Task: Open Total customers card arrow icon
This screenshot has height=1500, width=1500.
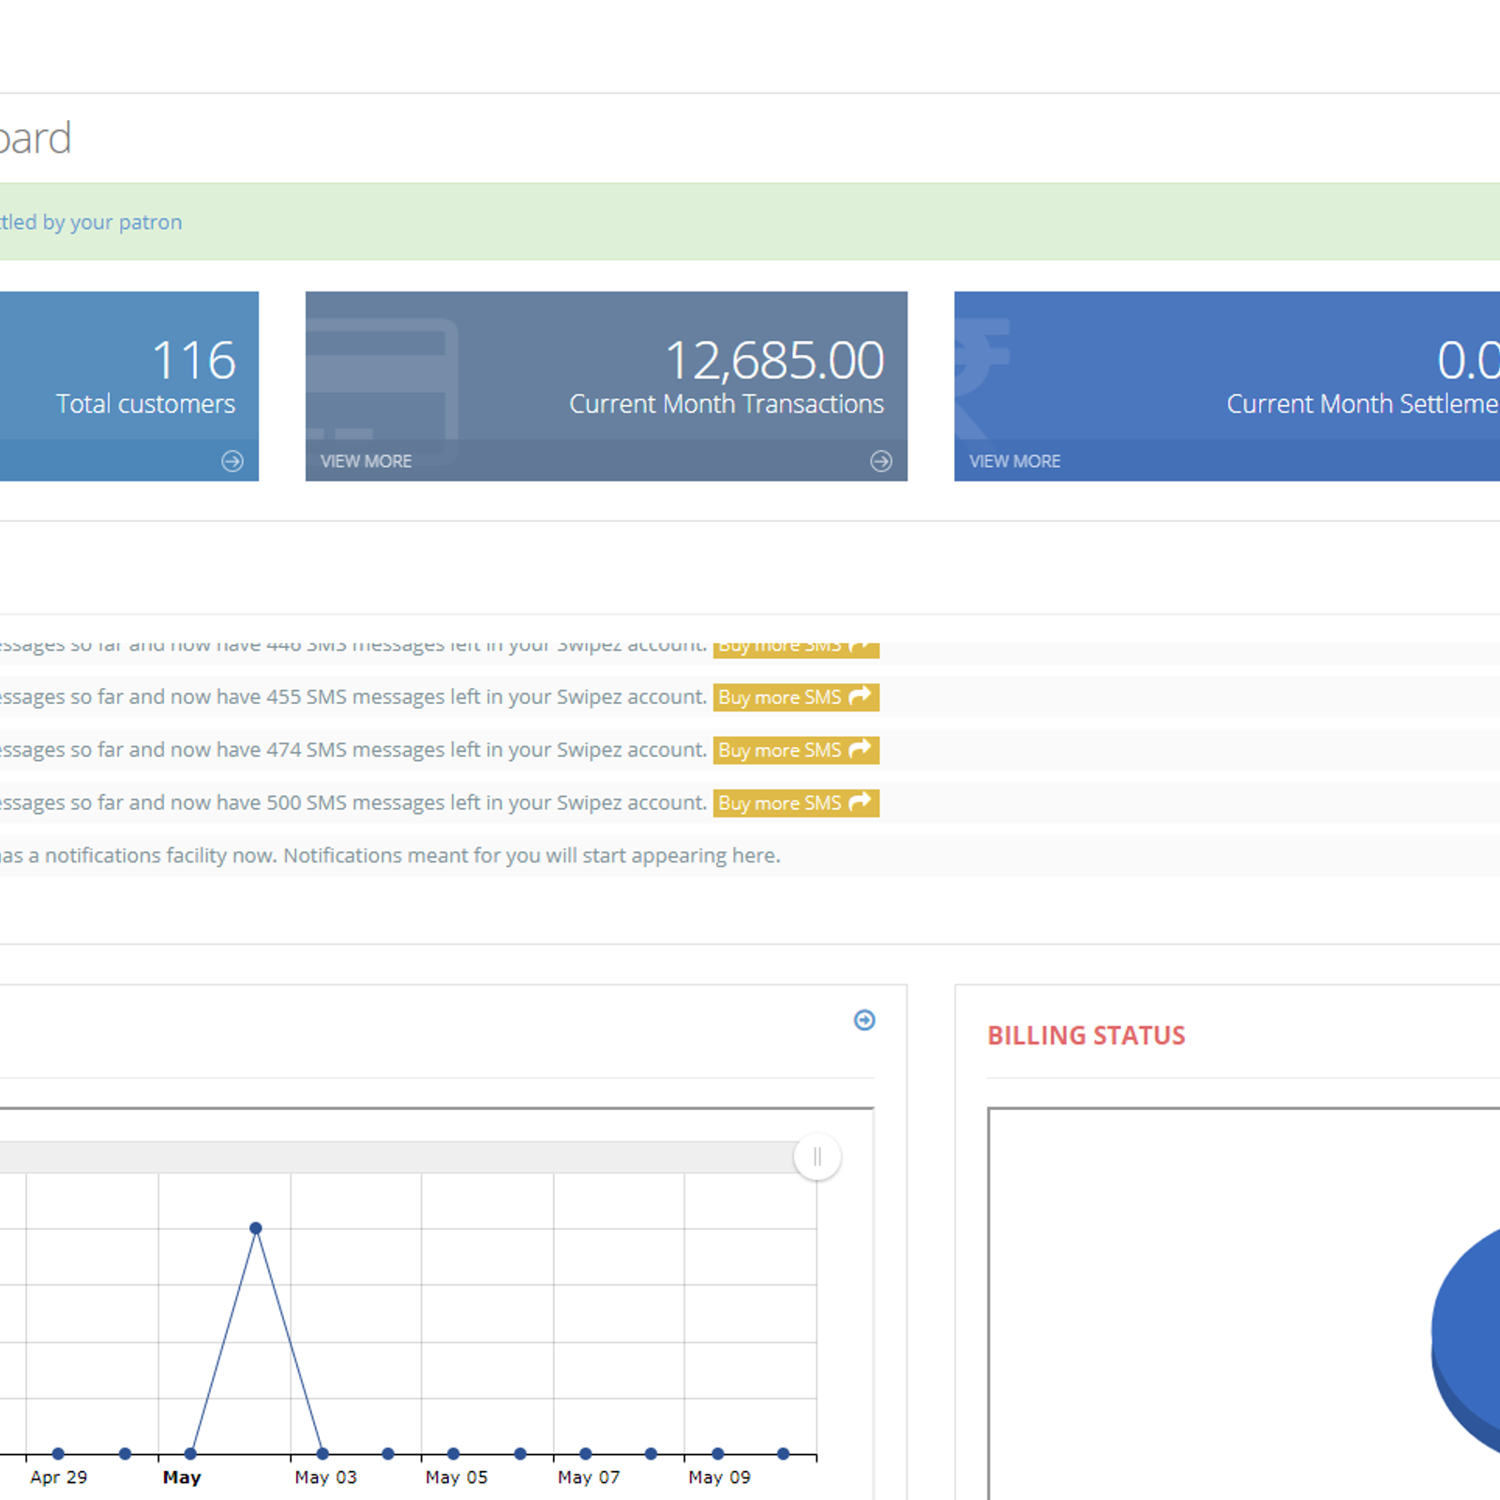Action: 232,461
